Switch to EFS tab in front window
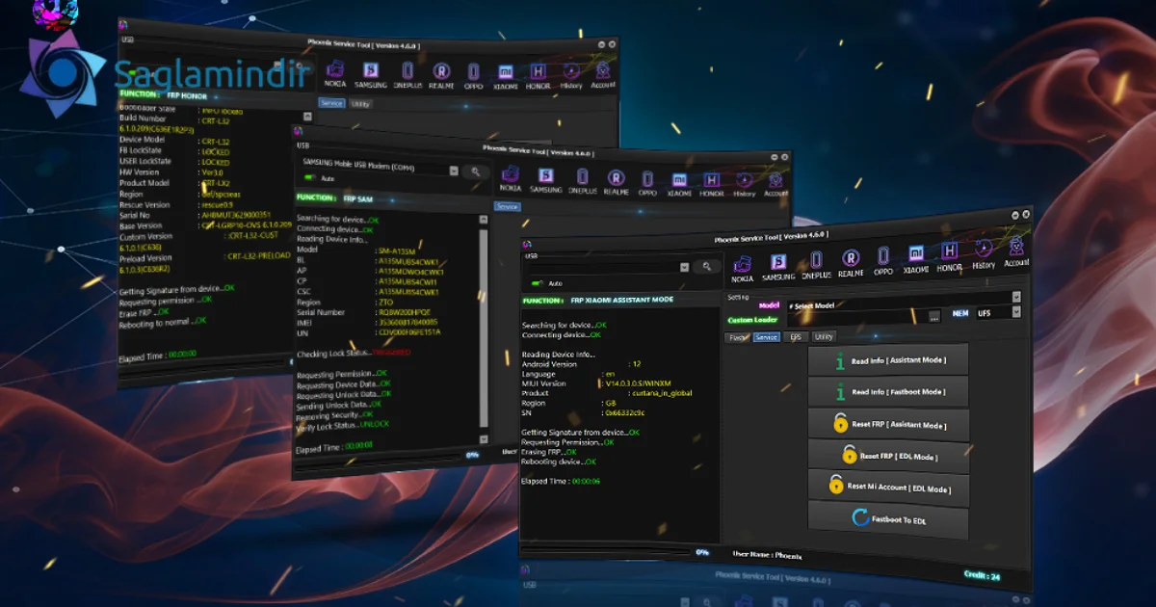The width and height of the screenshot is (1156, 607). coord(796,336)
